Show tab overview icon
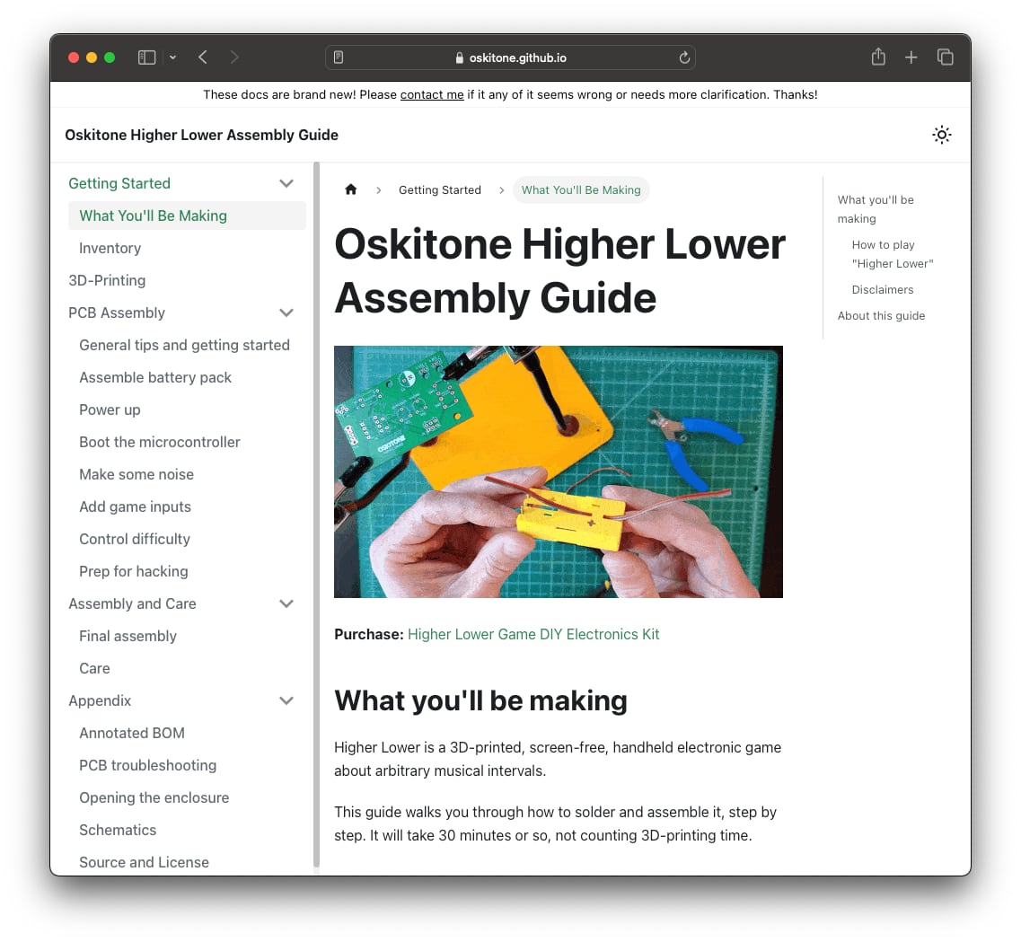 coord(946,57)
